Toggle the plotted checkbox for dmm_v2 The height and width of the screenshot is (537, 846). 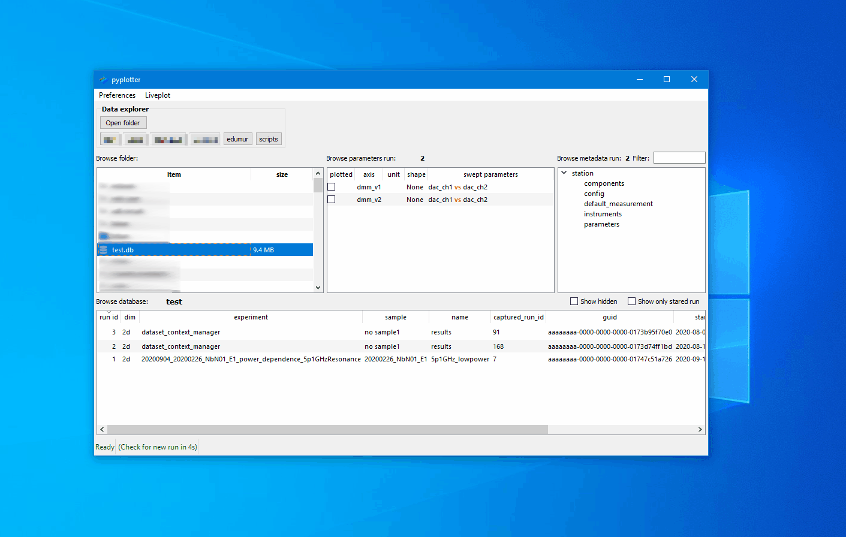tap(331, 200)
